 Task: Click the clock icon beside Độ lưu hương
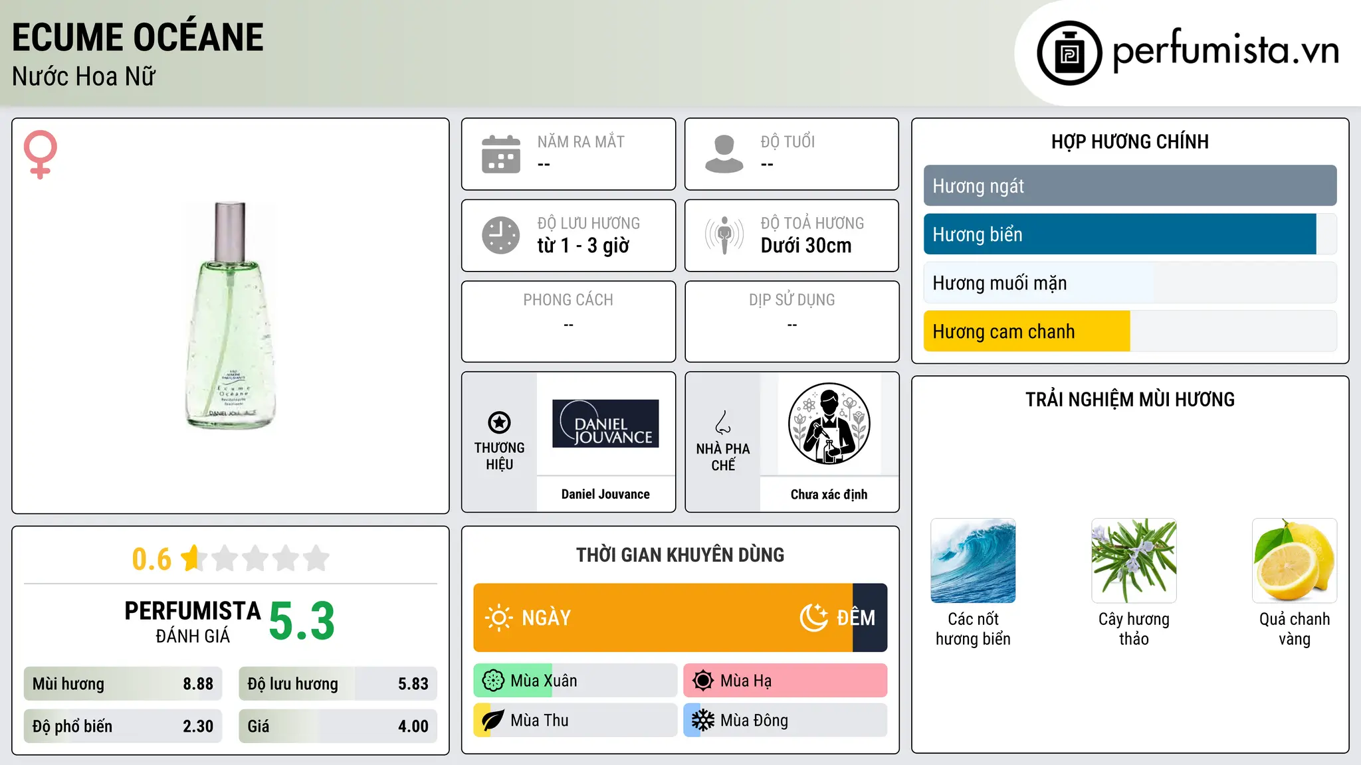501,235
